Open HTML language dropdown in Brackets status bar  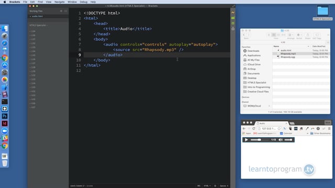[x=207, y=186]
